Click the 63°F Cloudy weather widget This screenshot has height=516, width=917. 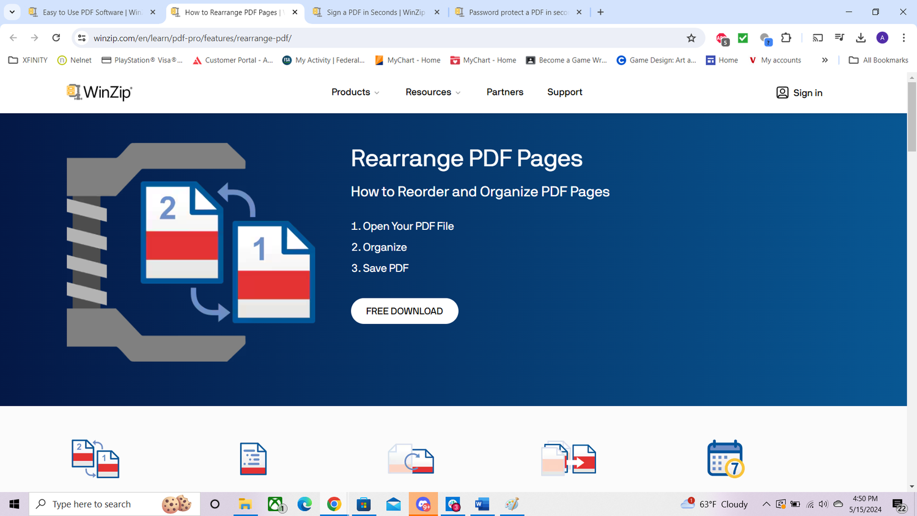click(714, 504)
